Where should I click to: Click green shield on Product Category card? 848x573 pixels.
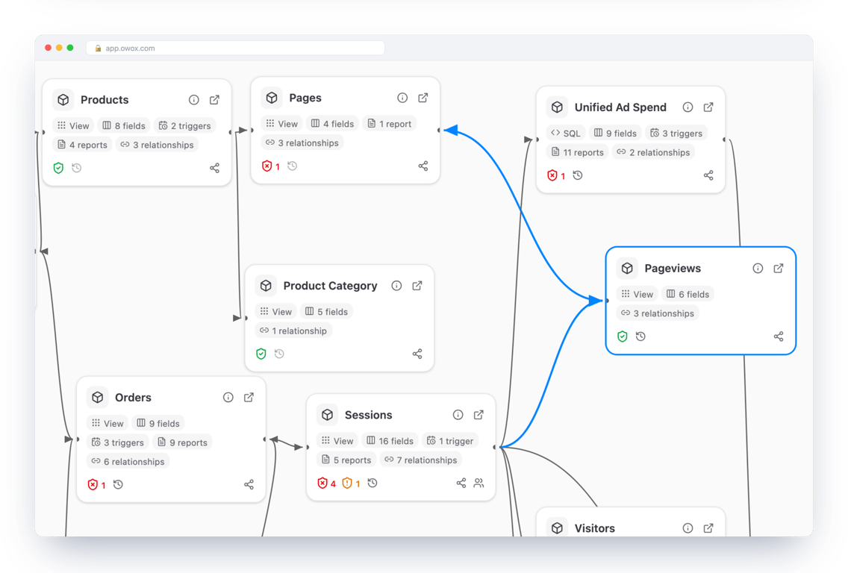tap(261, 354)
